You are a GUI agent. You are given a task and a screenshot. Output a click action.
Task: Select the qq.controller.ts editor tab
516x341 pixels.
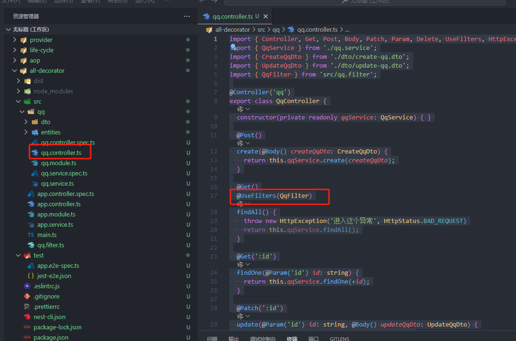click(235, 16)
